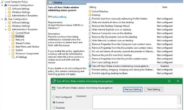The width and height of the screenshot is (184, 110).
Task: Click the Desktop folder icon in the header bar
Action: 50,2
